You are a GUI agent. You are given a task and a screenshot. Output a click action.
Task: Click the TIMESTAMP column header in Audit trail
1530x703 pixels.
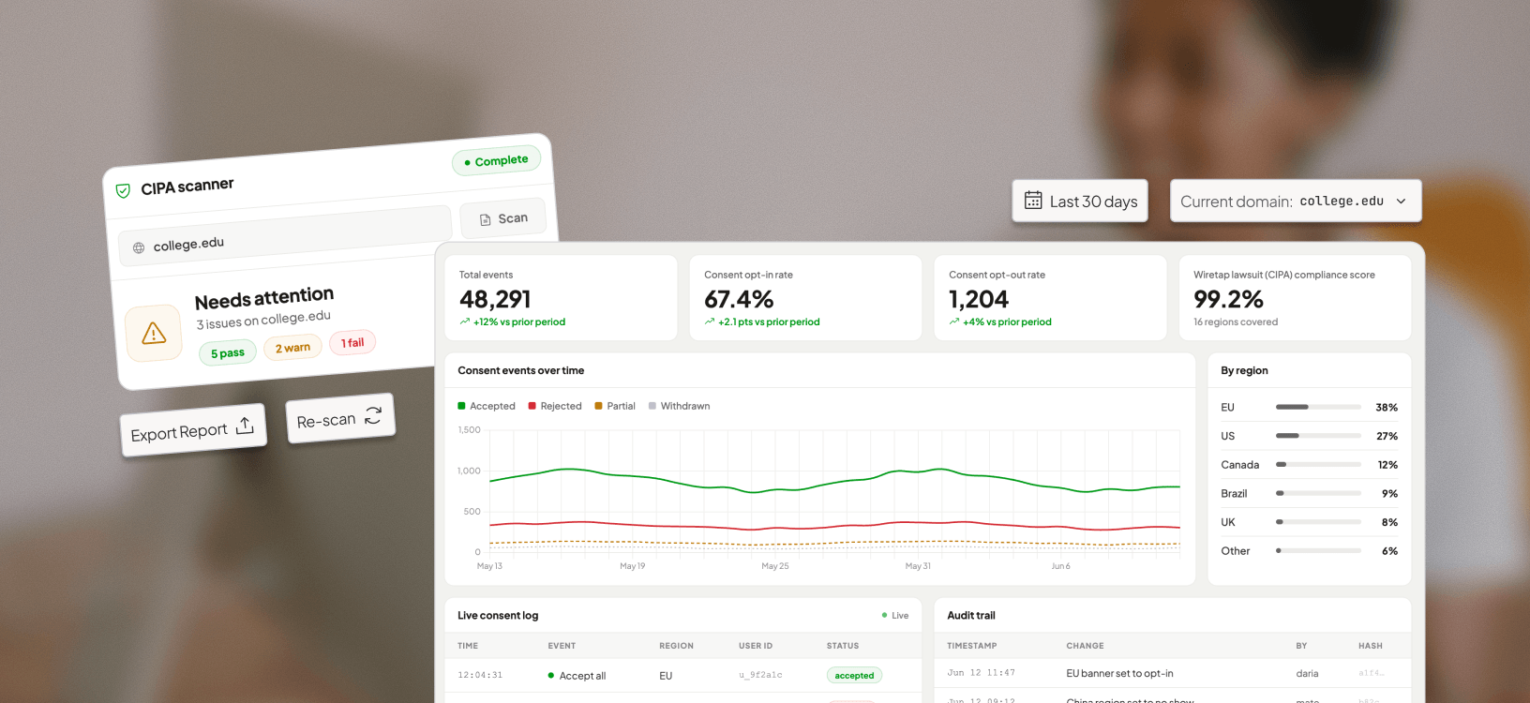pos(972,646)
